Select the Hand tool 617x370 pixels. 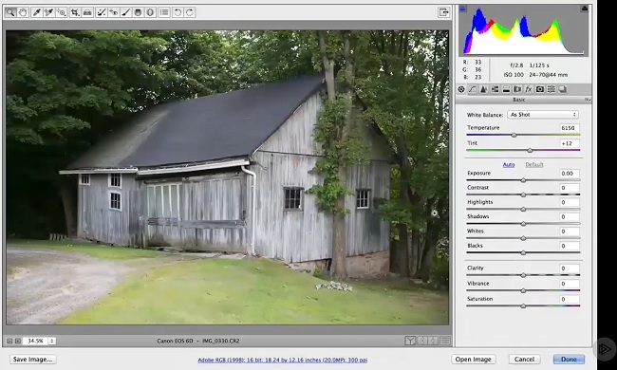click(x=23, y=12)
